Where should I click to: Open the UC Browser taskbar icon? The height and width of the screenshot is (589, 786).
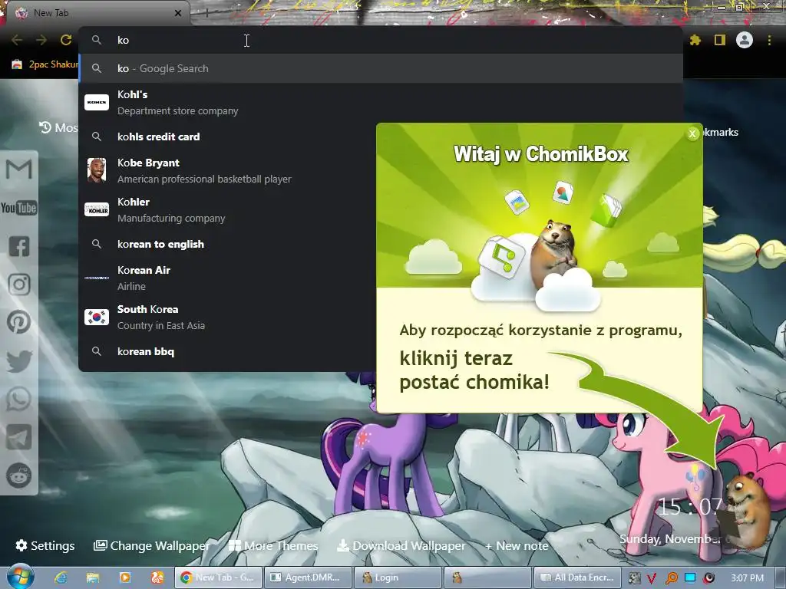[x=157, y=577]
